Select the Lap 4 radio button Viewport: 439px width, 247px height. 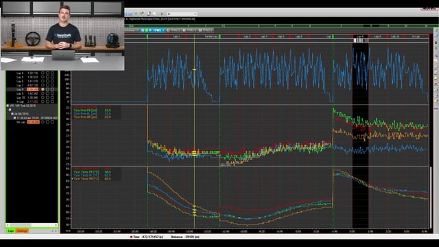[x=43, y=73]
